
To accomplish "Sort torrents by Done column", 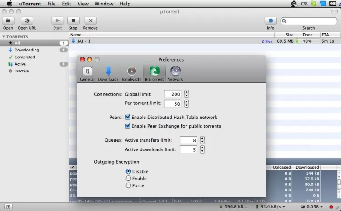I will pyautogui.click(x=307, y=35).
